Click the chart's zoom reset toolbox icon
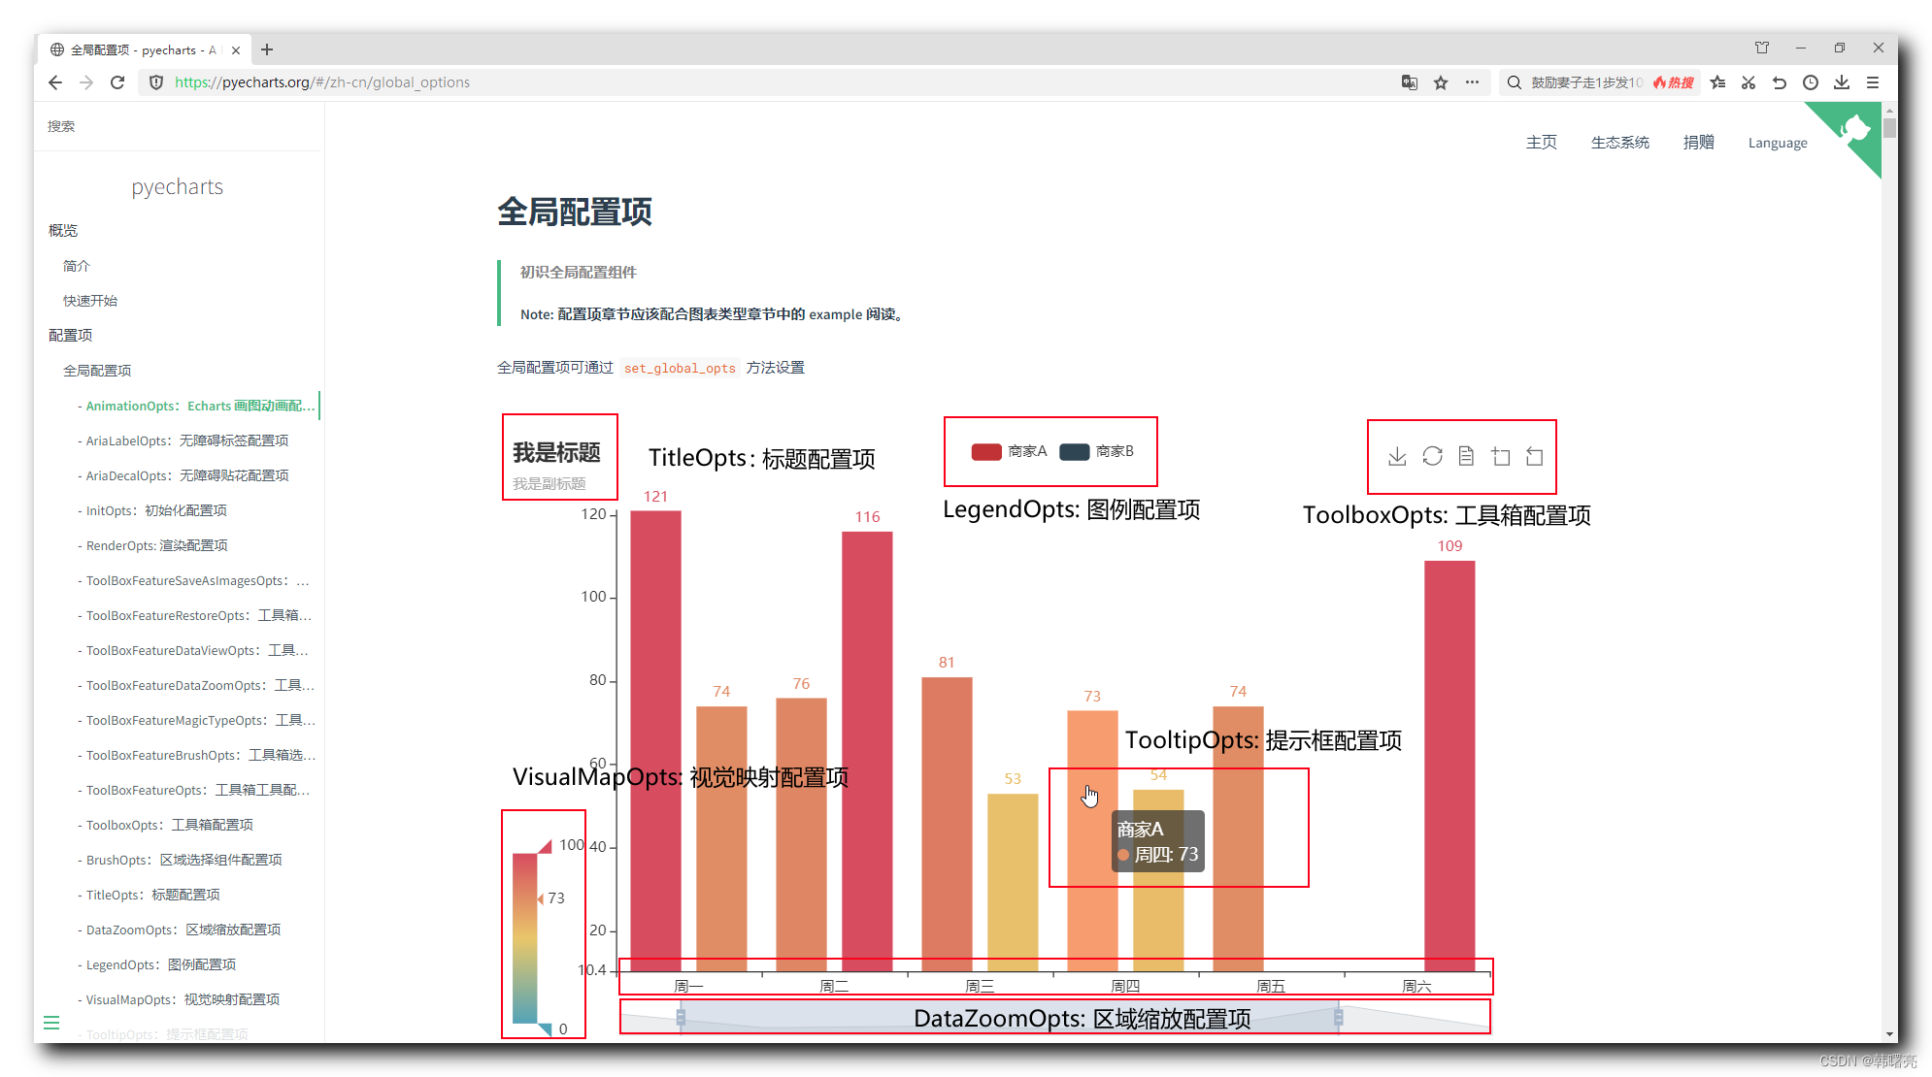1932x1077 pixels. [1535, 456]
